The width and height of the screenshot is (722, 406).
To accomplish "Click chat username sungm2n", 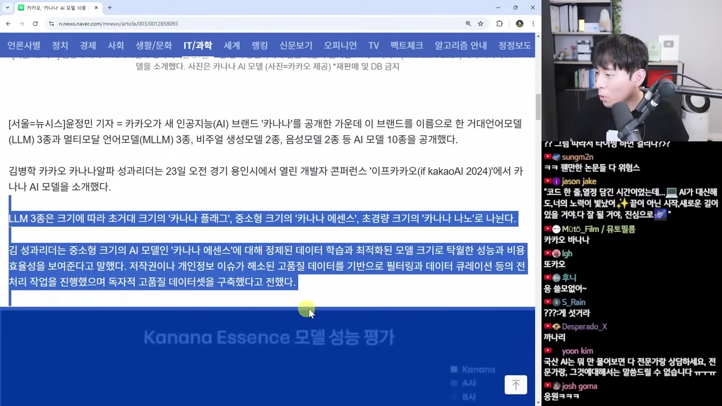I will (577, 157).
